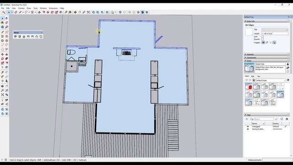Switch to the Mix tab in Styles

click(259, 77)
